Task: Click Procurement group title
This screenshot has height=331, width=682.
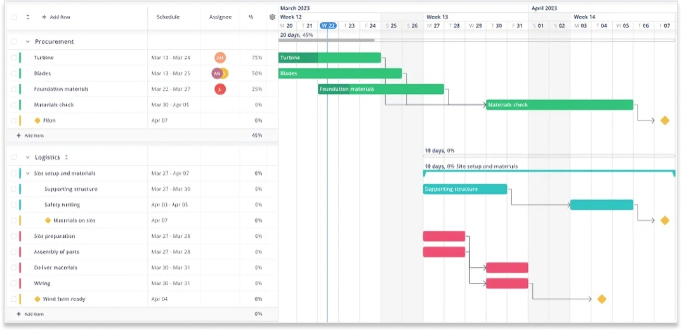Action: tap(55, 42)
